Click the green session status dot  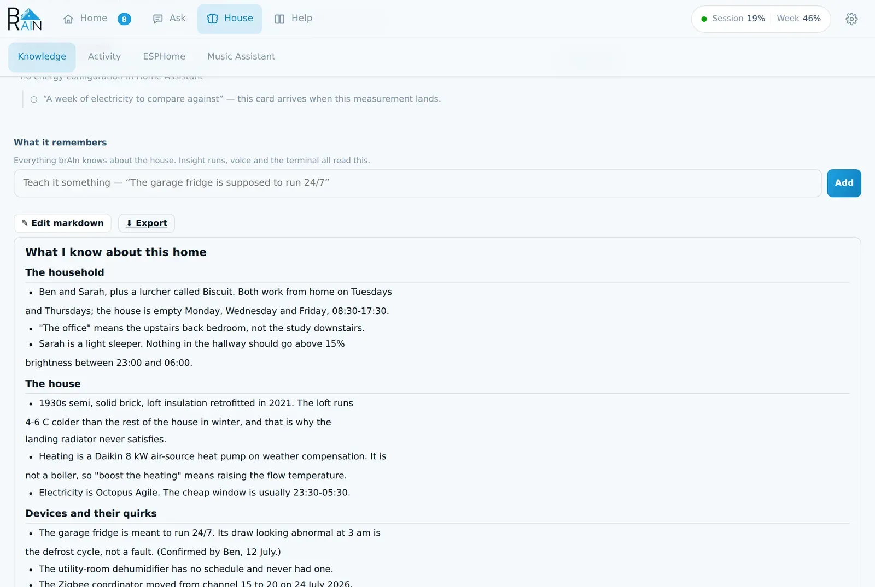click(704, 19)
